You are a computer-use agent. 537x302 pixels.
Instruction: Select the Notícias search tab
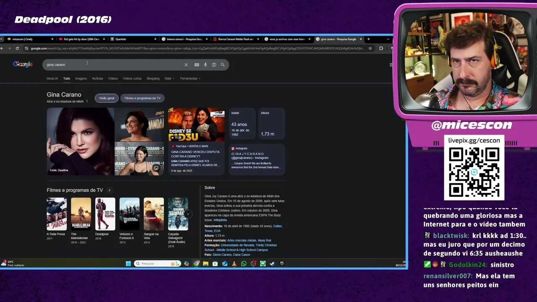pyautogui.click(x=97, y=78)
